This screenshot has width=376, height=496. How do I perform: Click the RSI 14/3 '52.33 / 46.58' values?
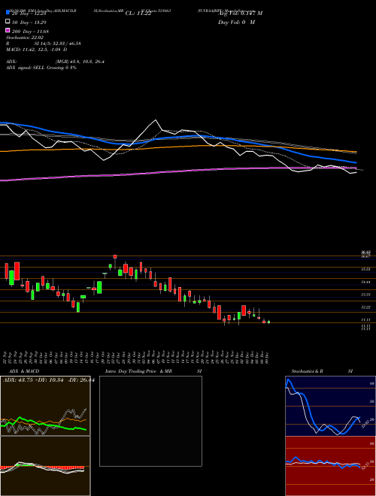[65, 44]
